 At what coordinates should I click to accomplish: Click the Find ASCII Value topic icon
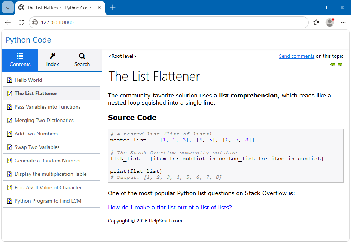point(10,187)
